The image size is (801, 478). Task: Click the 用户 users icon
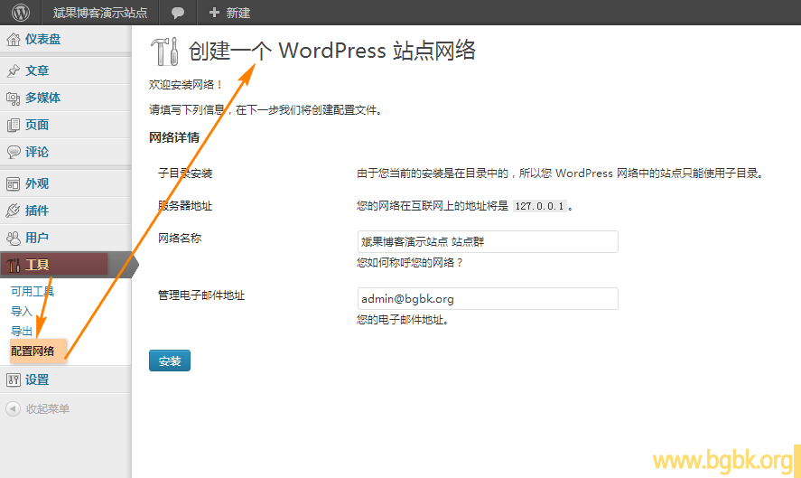coord(13,238)
